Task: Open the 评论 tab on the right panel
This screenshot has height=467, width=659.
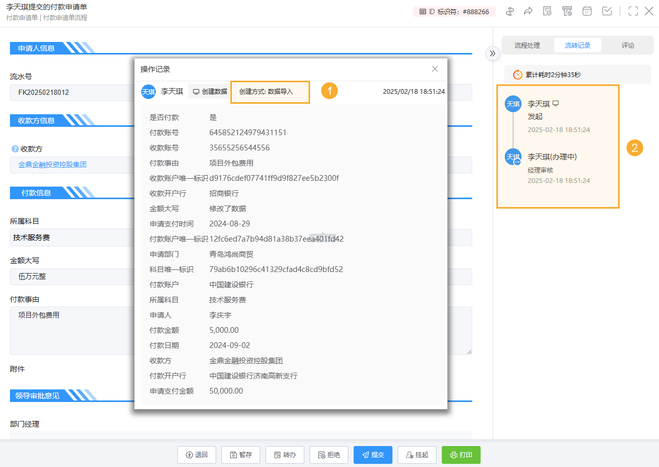Action: pos(628,45)
